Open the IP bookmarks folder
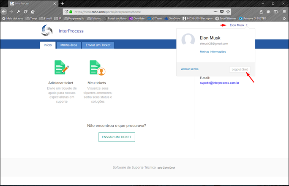Viewport: 289px width, 186px height. click(x=58, y=19)
